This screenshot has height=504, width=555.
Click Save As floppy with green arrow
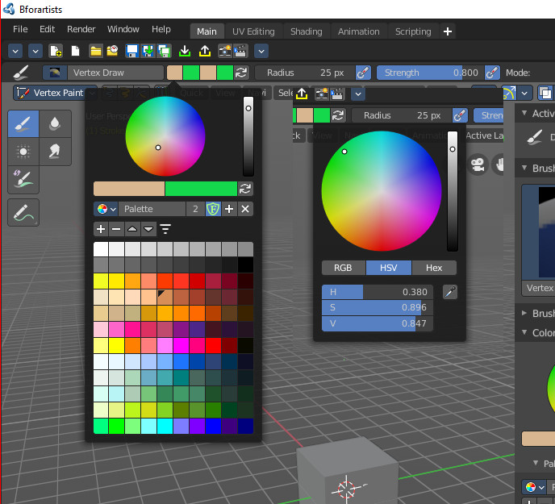coord(148,51)
